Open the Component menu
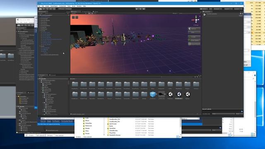This screenshot has height=149, width=265. 63,6
